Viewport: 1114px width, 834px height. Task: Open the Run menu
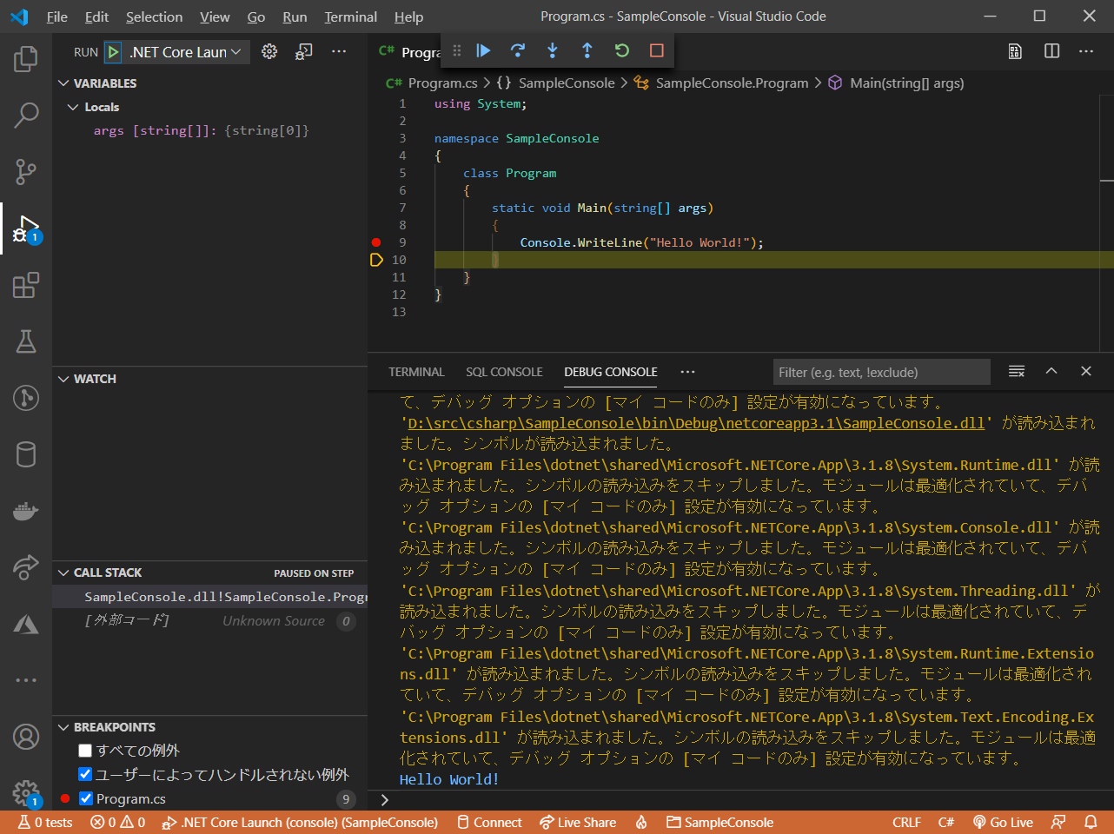pyautogui.click(x=295, y=17)
